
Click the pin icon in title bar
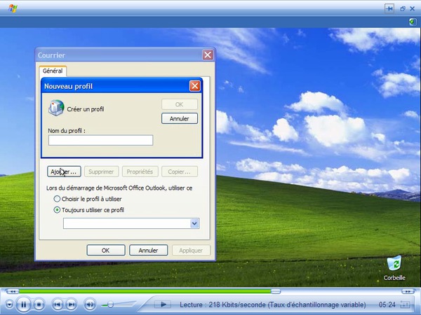389,8
